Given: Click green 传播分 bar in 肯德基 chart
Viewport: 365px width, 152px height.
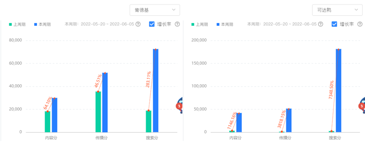Looking at the screenshot, I should pyautogui.click(x=98, y=112).
